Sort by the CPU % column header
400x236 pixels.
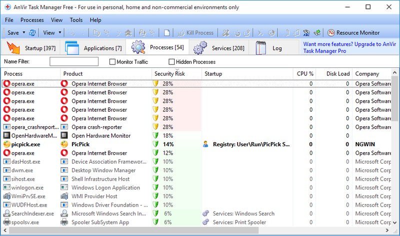point(304,73)
